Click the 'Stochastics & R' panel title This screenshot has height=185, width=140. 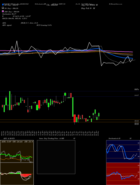coord(114,138)
